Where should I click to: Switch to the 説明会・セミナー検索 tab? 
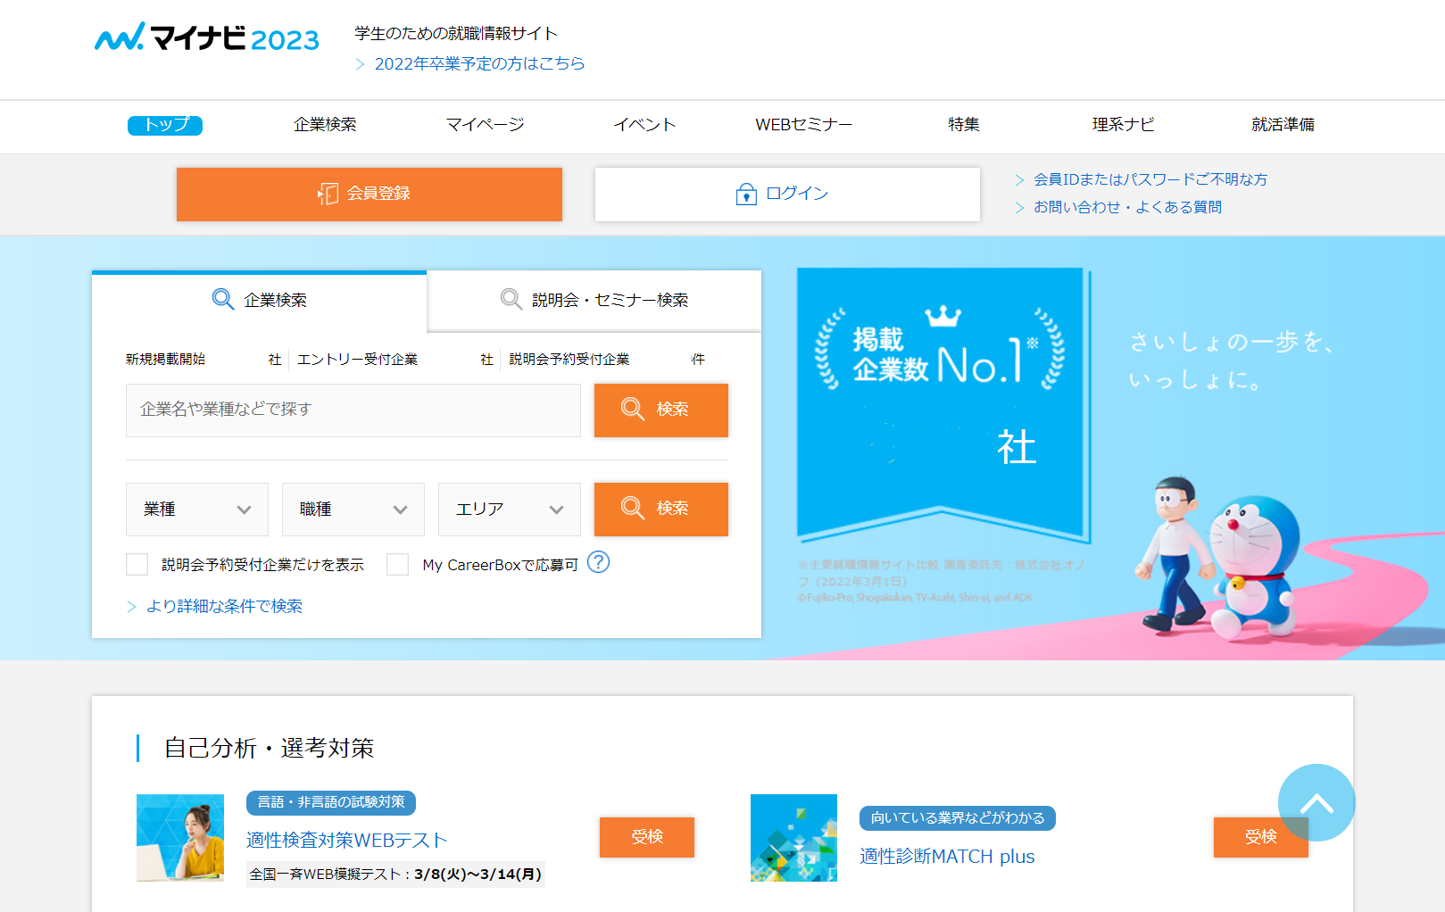click(x=594, y=301)
